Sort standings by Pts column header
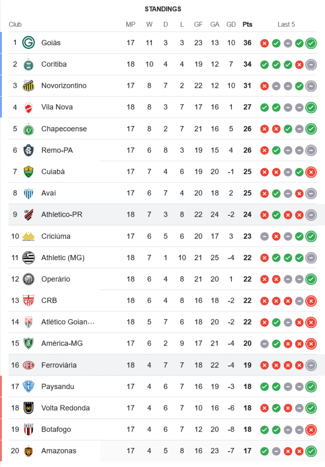 [247, 24]
